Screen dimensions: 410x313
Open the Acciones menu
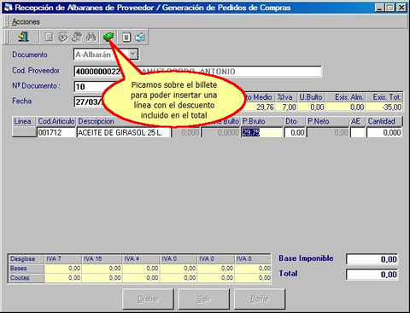(x=26, y=22)
